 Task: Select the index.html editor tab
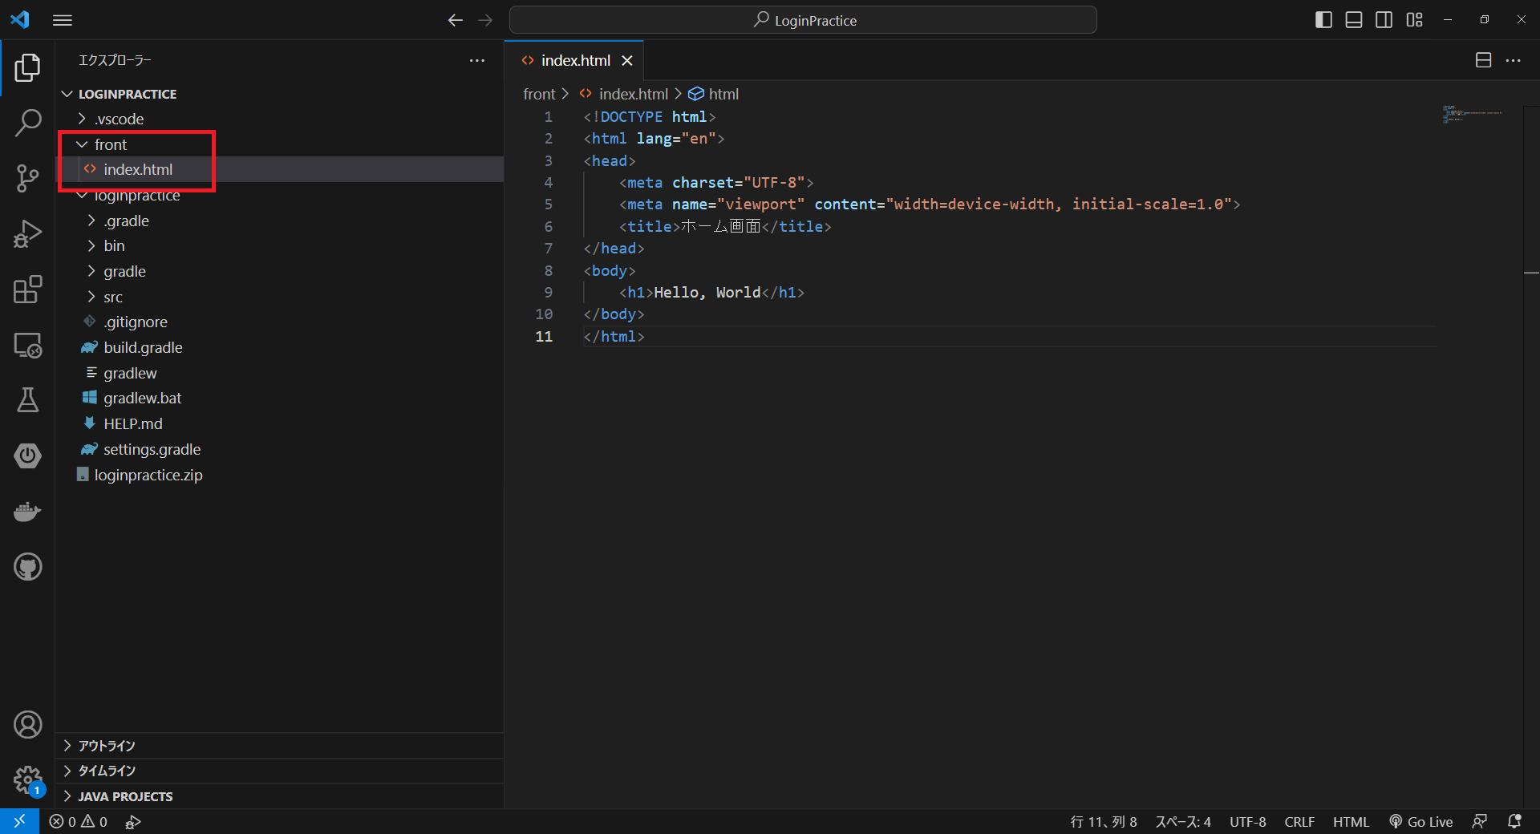[x=574, y=61]
